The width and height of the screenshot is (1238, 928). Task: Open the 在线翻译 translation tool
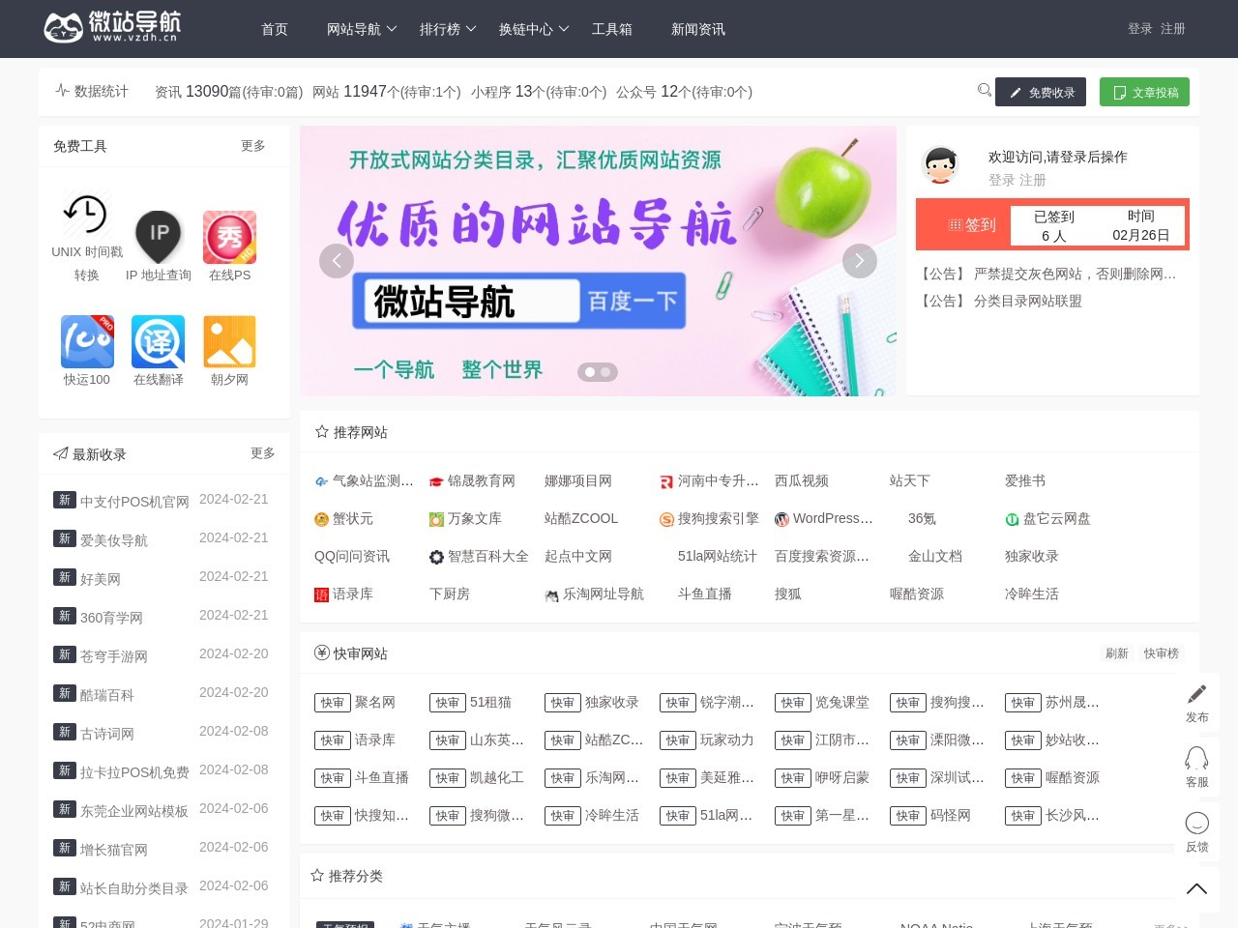[158, 342]
